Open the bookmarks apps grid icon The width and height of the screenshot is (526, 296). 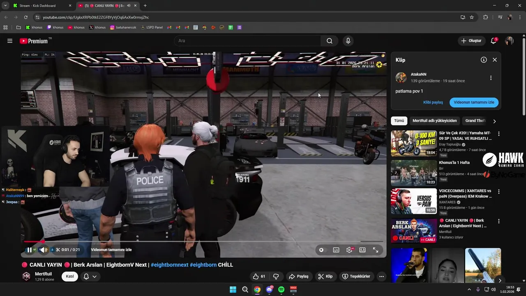[5, 28]
